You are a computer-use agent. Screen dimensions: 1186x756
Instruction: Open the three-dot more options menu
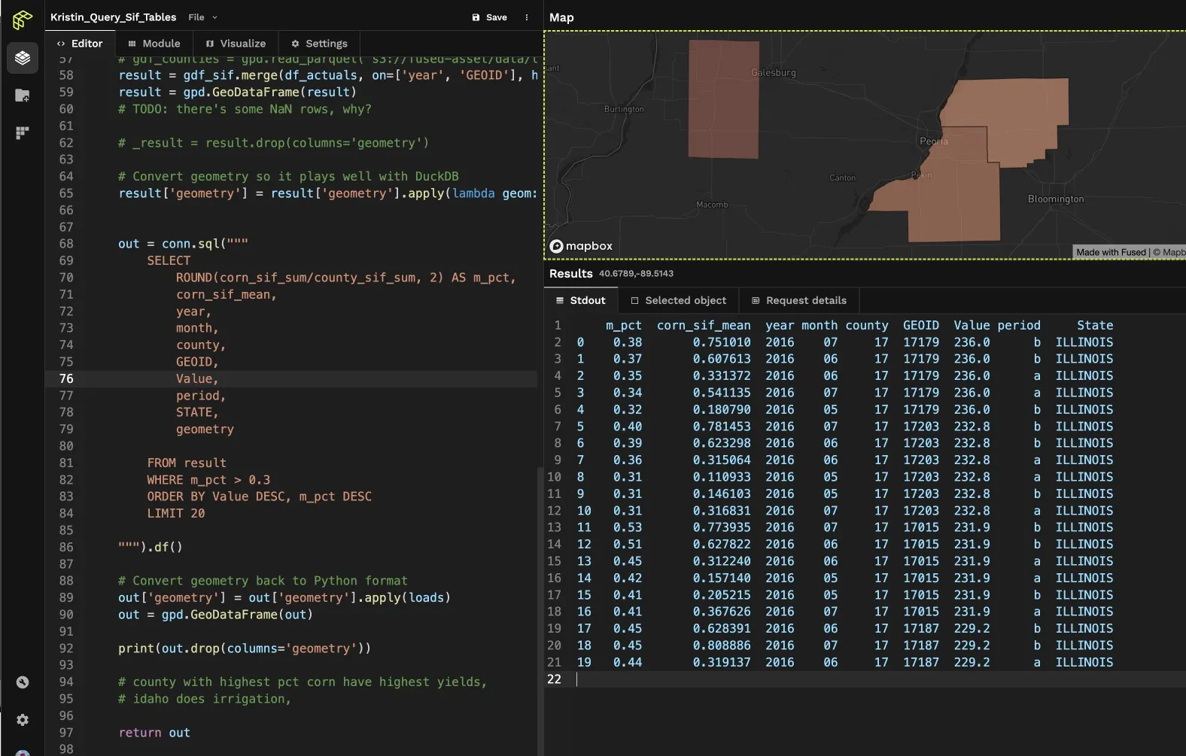[526, 17]
